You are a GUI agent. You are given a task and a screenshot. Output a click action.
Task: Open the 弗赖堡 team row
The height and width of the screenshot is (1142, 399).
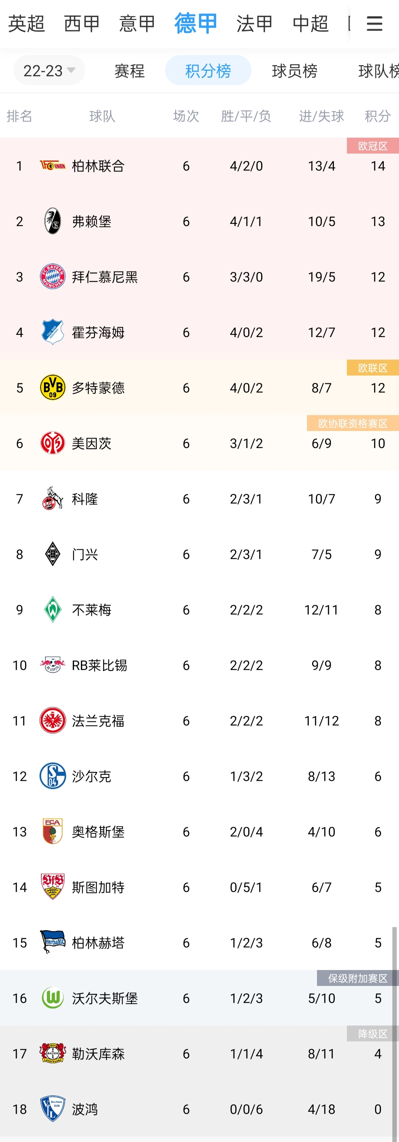(x=199, y=221)
